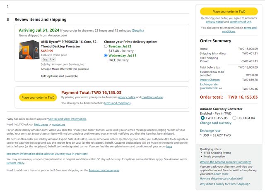Open See tax and seller information link
Screen dimensions: 265x192
[67, 119]
